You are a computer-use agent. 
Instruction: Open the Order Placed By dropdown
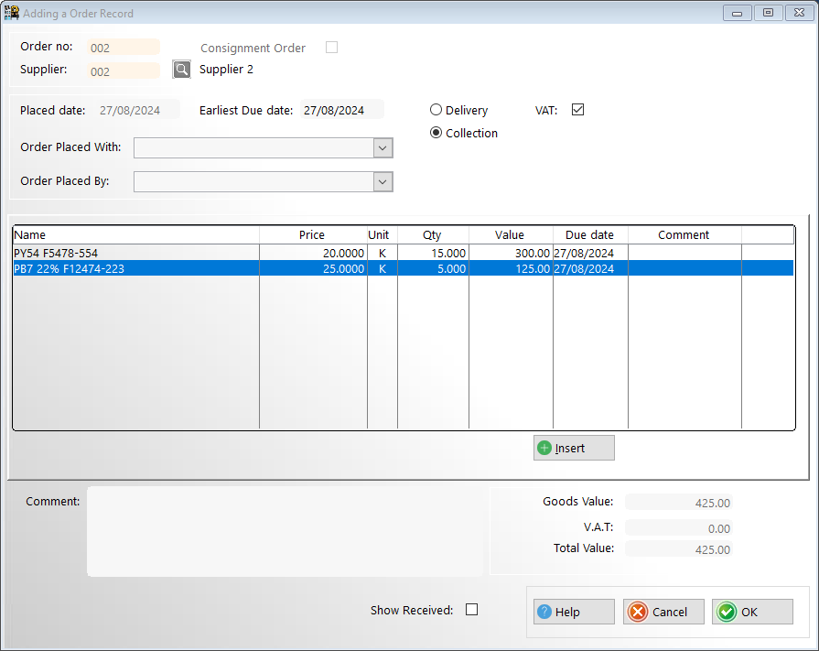[383, 182]
